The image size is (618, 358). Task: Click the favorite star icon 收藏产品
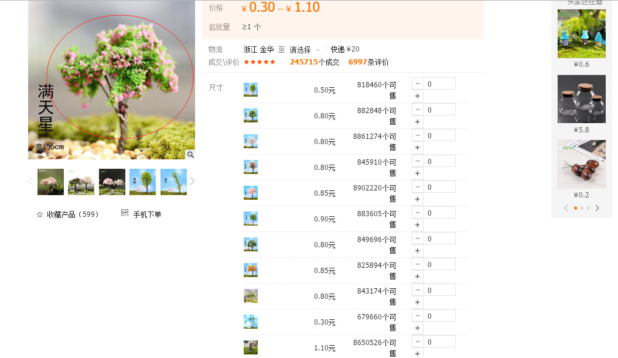pos(39,214)
